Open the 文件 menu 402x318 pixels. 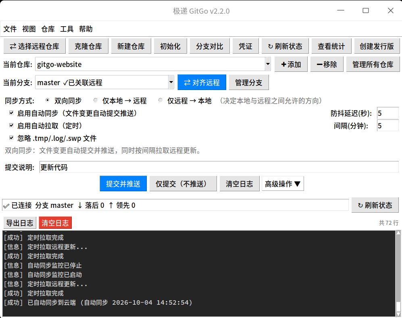[x=10, y=29]
